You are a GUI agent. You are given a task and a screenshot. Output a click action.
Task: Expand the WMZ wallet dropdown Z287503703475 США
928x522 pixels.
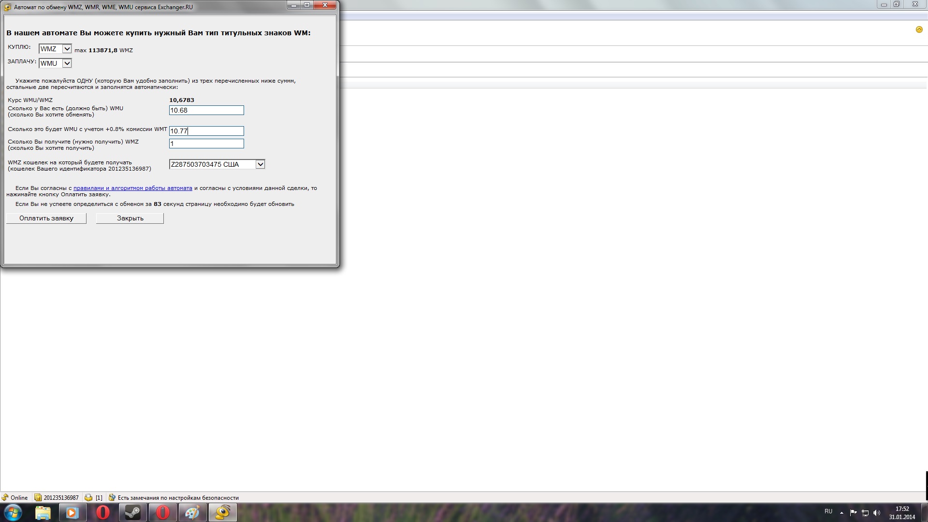(217, 164)
